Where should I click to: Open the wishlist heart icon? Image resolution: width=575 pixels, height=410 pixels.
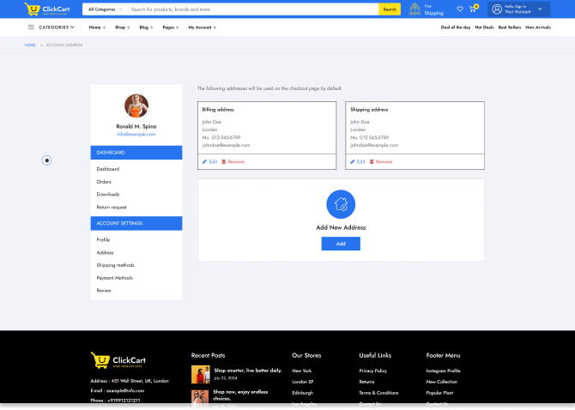pyautogui.click(x=460, y=9)
